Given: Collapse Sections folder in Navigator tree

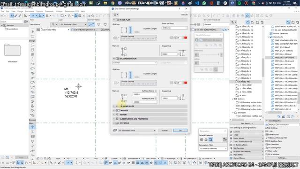Looking at the screenshot, I should click(x=233, y=99).
